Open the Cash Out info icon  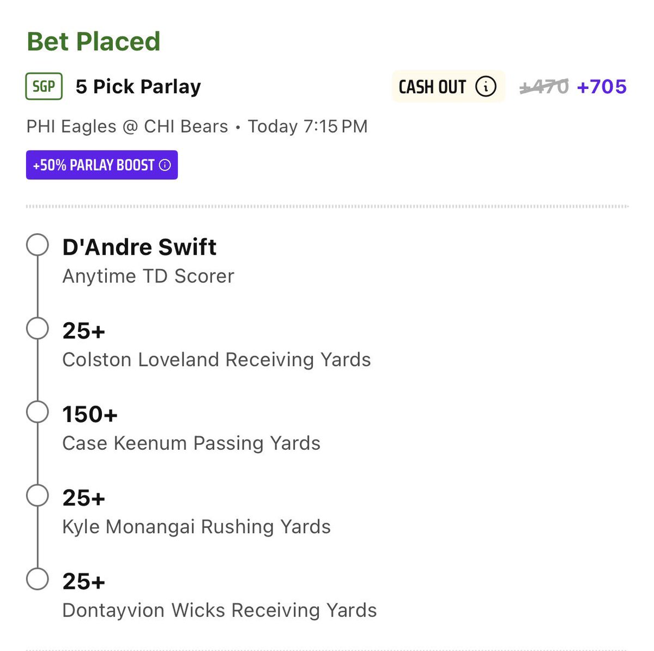486,86
